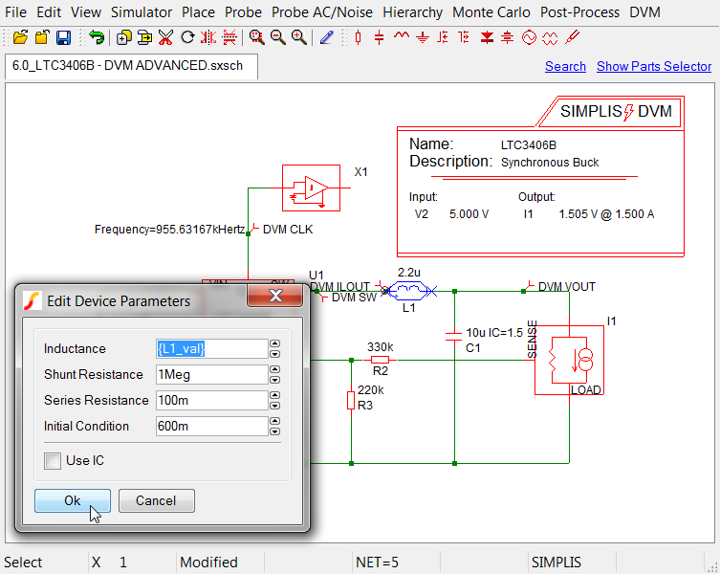Enable the Use IC checkbox

coord(53,461)
